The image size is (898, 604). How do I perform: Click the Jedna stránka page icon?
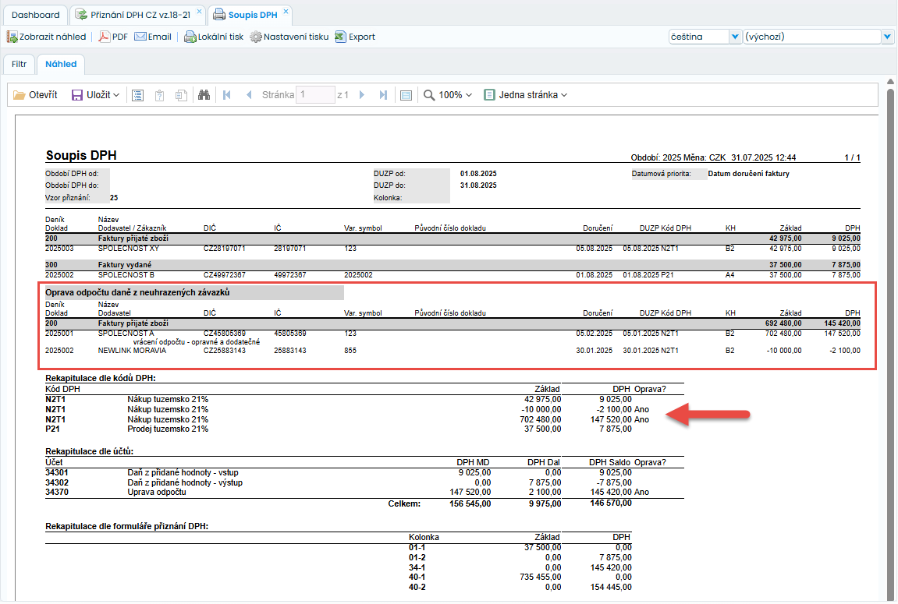489,95
